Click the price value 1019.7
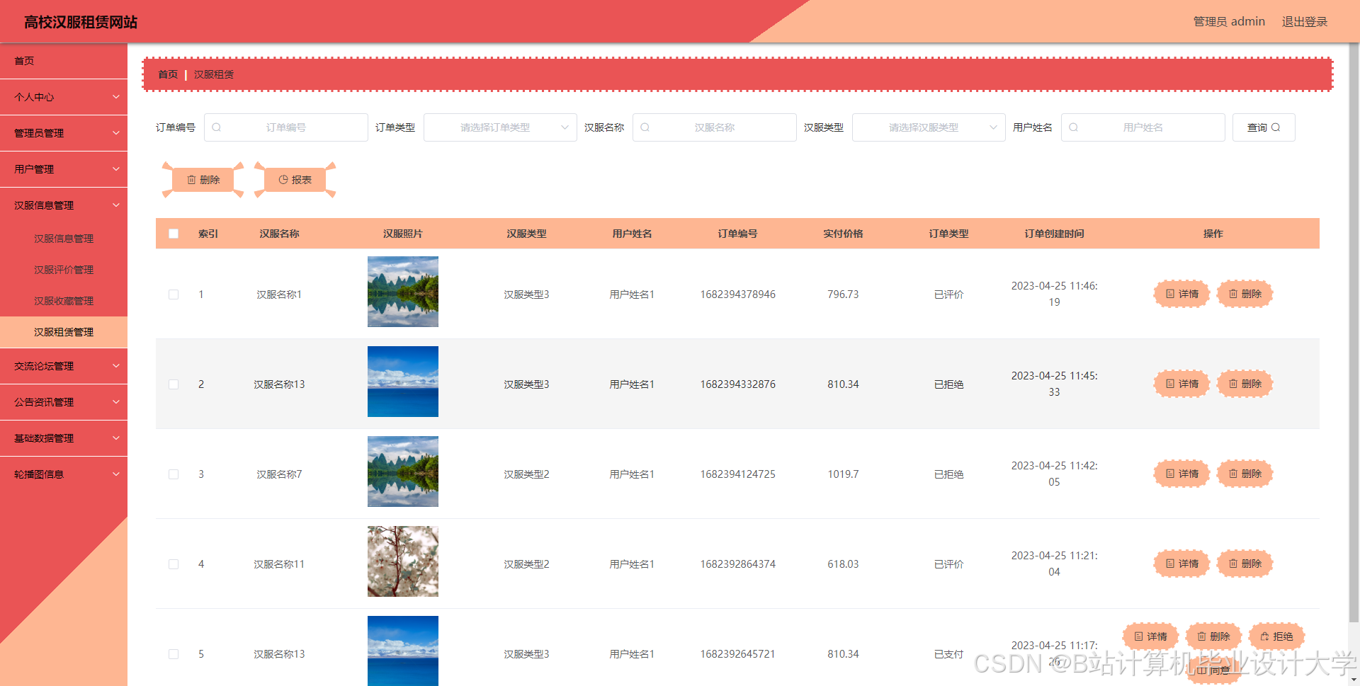Image resolution: width=1360 pixels, height=686 pixels. pos(843,474)
